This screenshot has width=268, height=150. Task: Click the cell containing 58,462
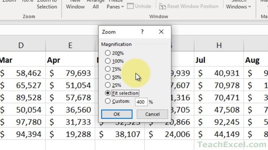(x=23, y=73)
